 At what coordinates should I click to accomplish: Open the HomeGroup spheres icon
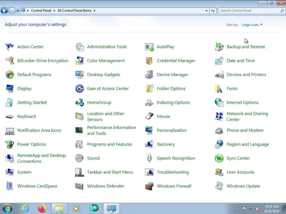click(x=80, y=103)
